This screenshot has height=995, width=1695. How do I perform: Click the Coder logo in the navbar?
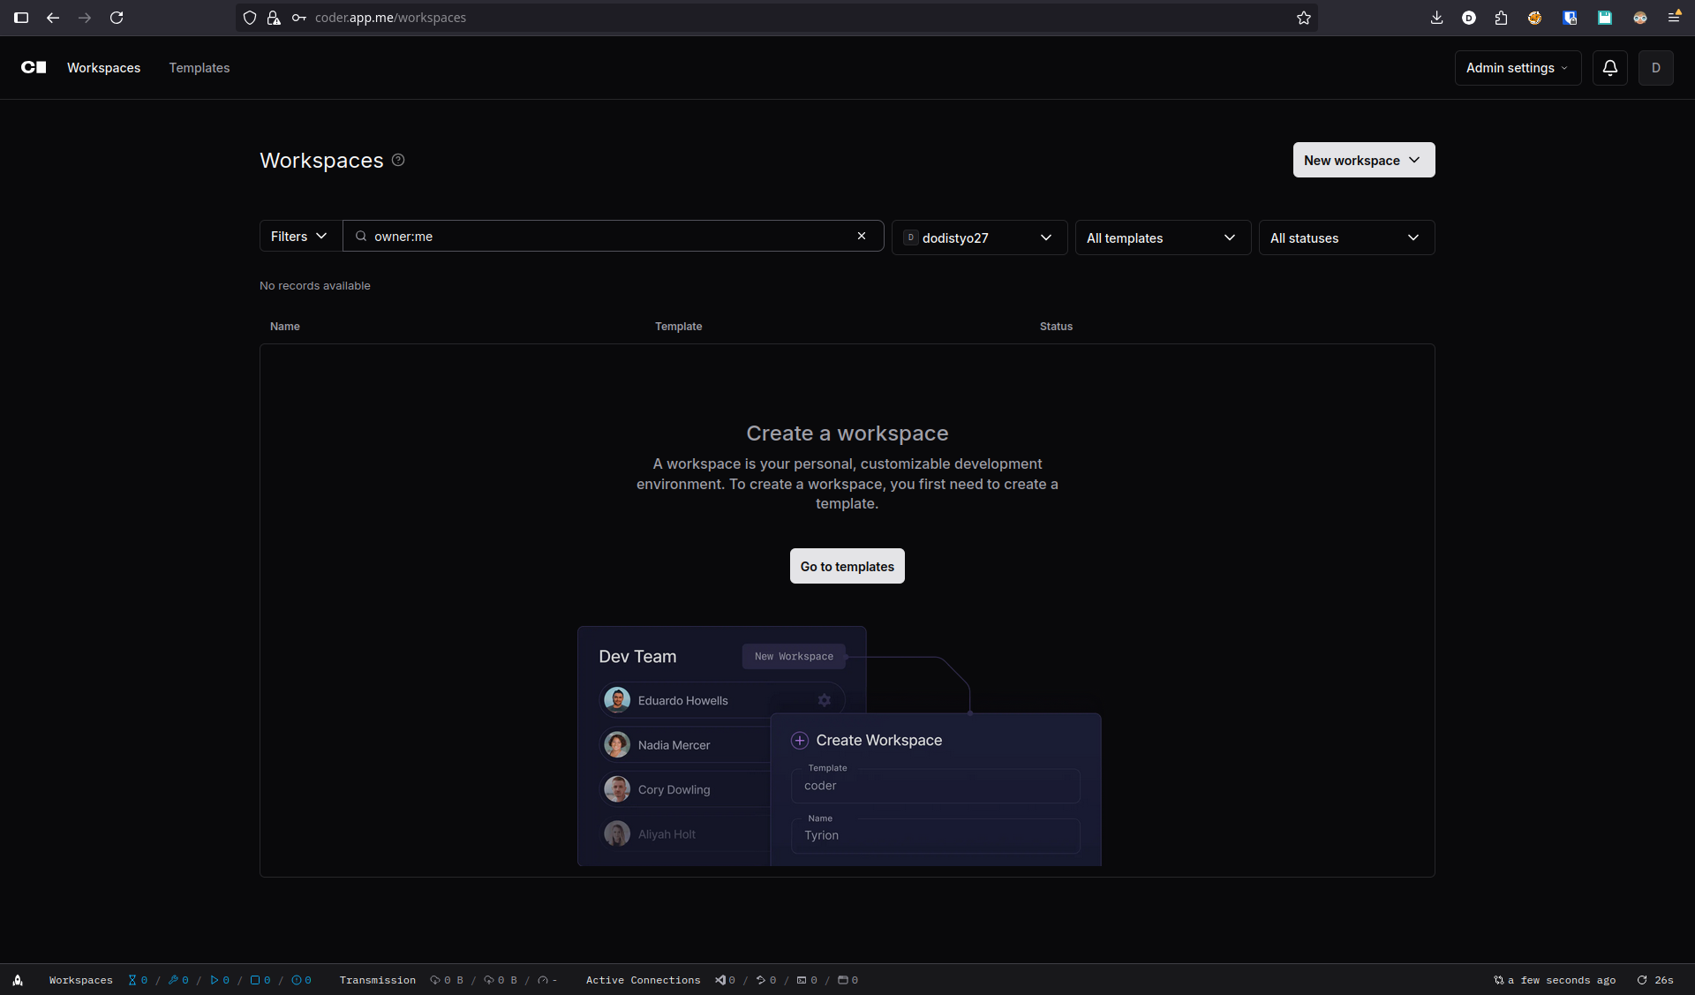click(x=33, y=67)
